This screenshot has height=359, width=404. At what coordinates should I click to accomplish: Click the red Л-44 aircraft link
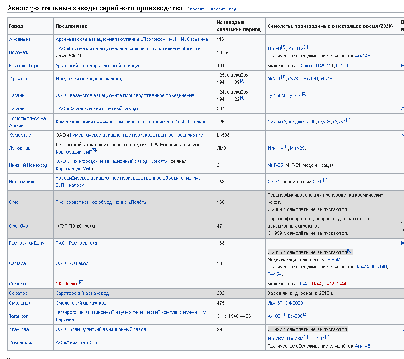click(x=317, y=284)
